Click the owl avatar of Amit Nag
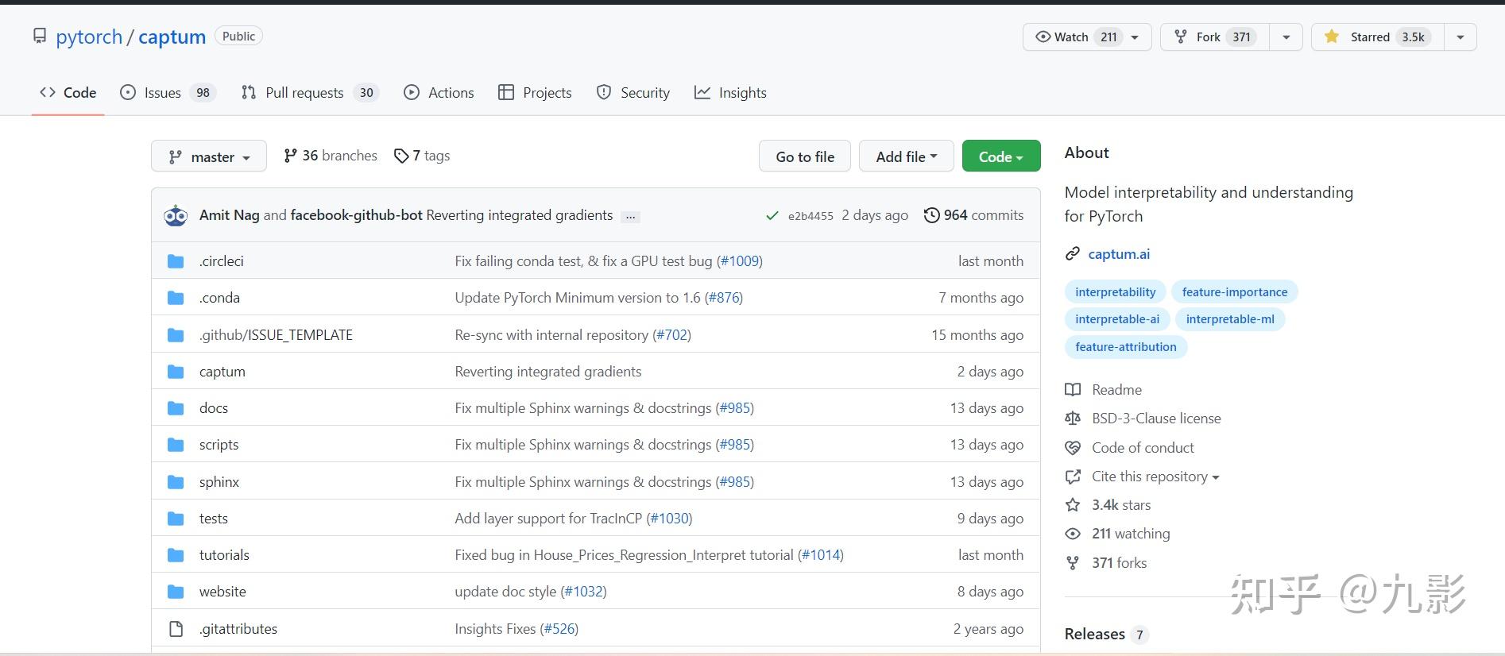Image resolution: width=1505 pixels, height=656 pixels. [x=176, y=215]
